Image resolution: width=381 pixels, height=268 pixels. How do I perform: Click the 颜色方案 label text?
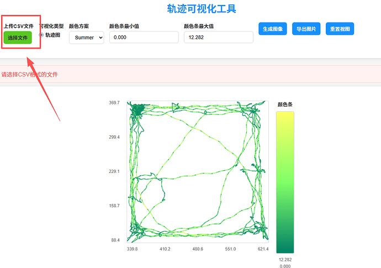[79, 26]
